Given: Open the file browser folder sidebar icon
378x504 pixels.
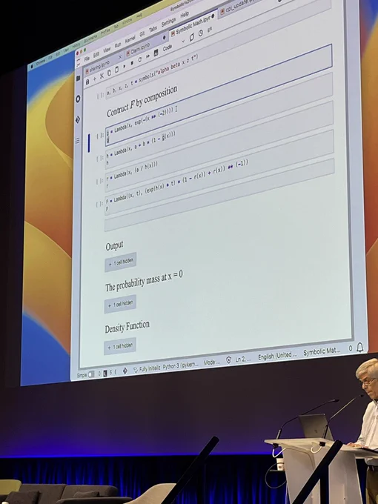Looking at the screenshot, I should coord(78,78).
